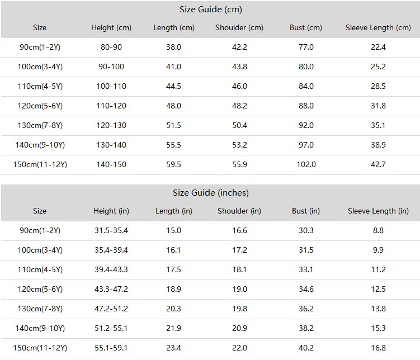Click the Size Guide (inches) title
The width and height of the screenshot is (420, 360).
coord(211,193)
